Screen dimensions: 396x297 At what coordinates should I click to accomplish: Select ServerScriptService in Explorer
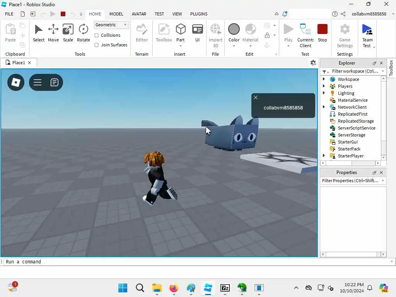point(356,128)
